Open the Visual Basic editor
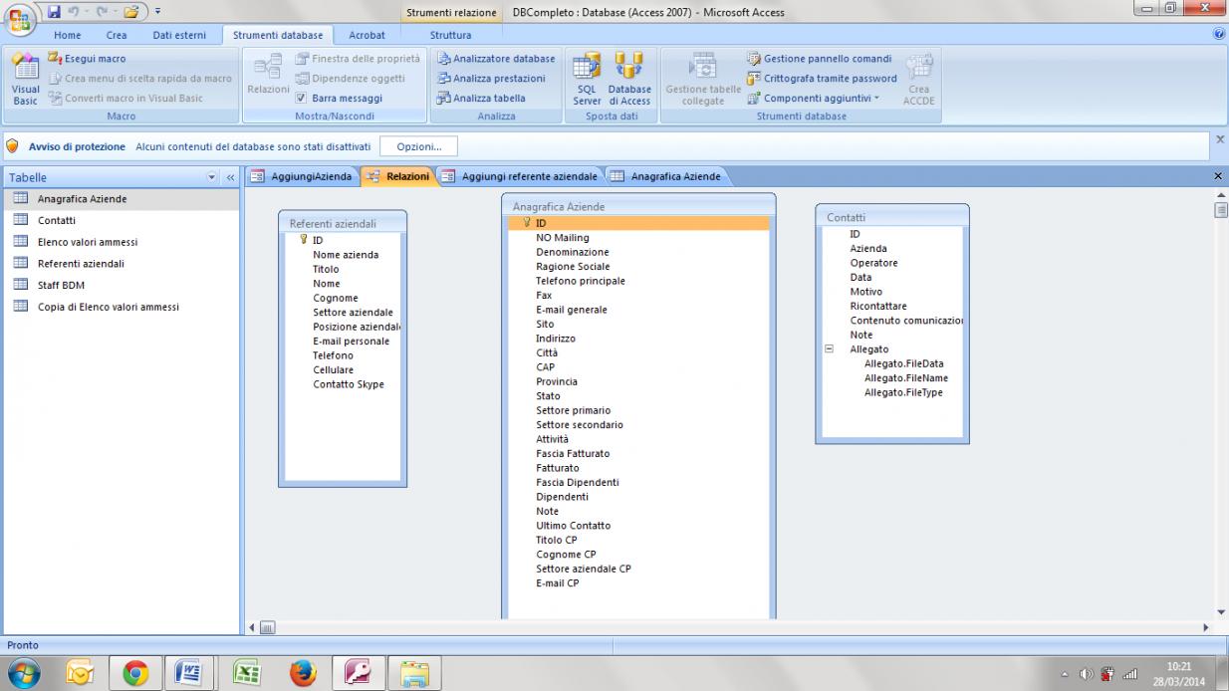 click(25, 79)
